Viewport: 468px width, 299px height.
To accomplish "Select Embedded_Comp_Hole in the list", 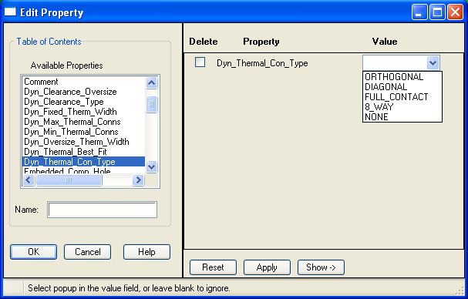I will click(x=83, y=170).
